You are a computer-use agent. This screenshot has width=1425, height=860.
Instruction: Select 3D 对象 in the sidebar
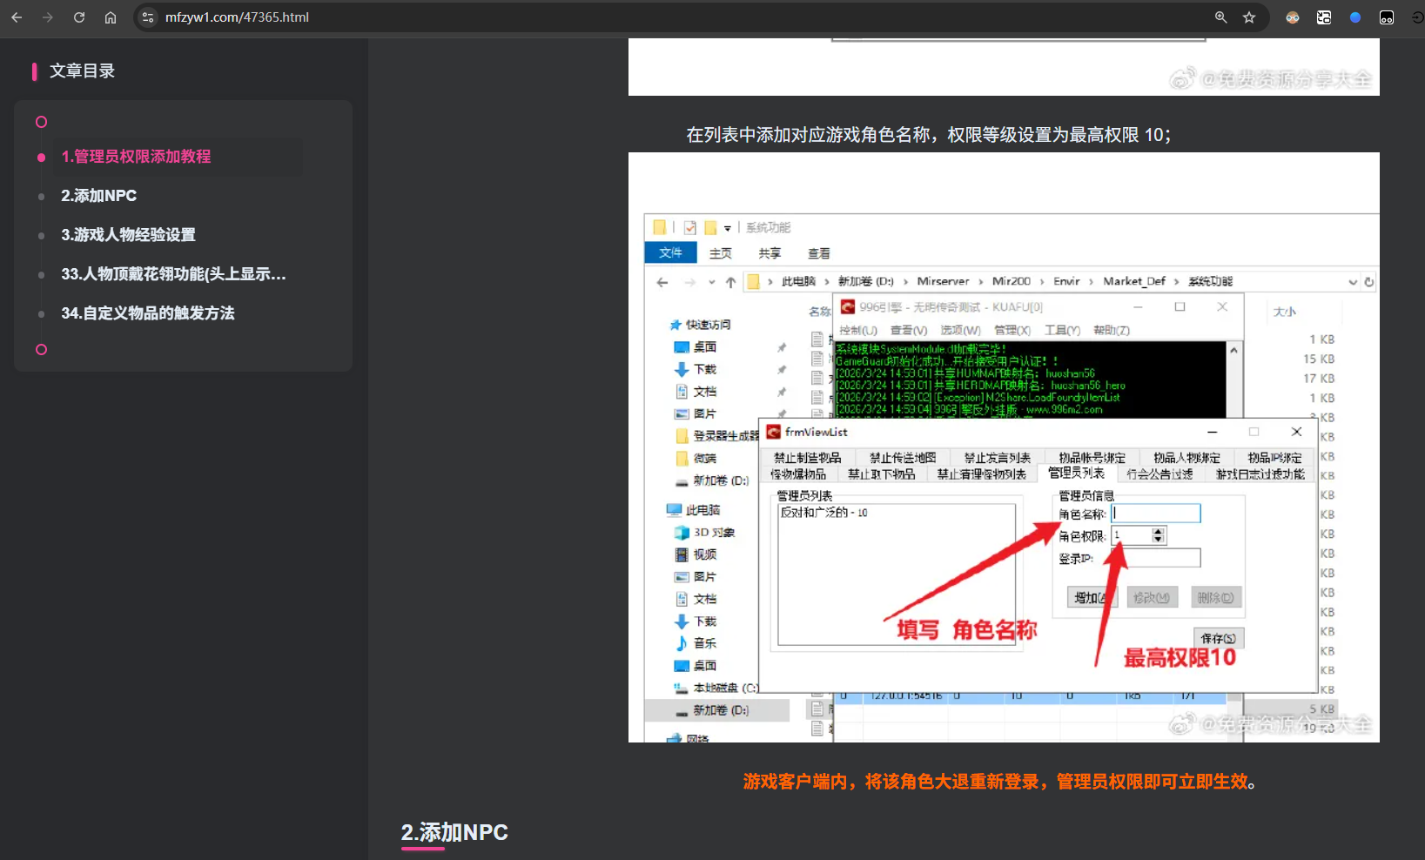[712, 532]
